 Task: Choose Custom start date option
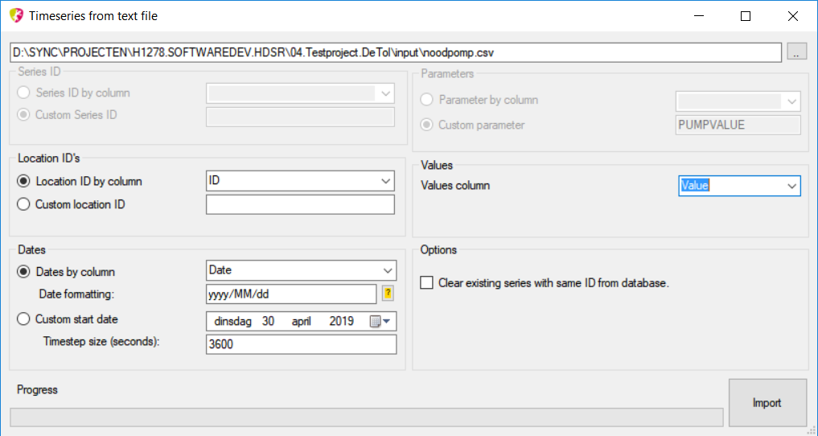23,319
